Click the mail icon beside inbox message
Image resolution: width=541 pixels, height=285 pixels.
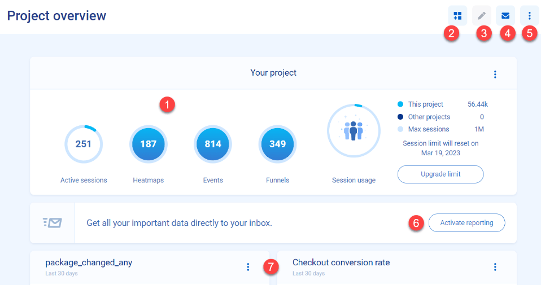pos(53,222)
